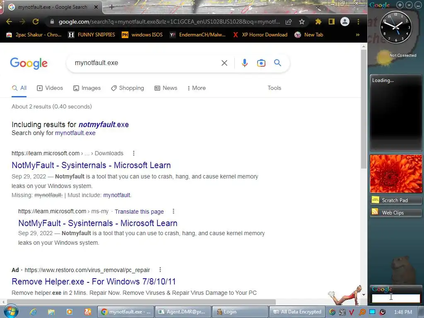424x318 pixels.
Task: Open the Web Clips gadget
Action: pos(396,213)
